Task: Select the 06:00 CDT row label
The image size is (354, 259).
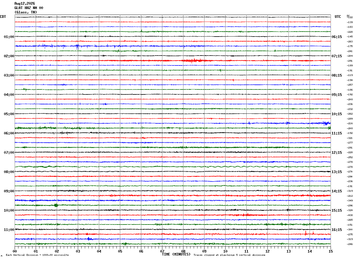Action: pos(9,133)
